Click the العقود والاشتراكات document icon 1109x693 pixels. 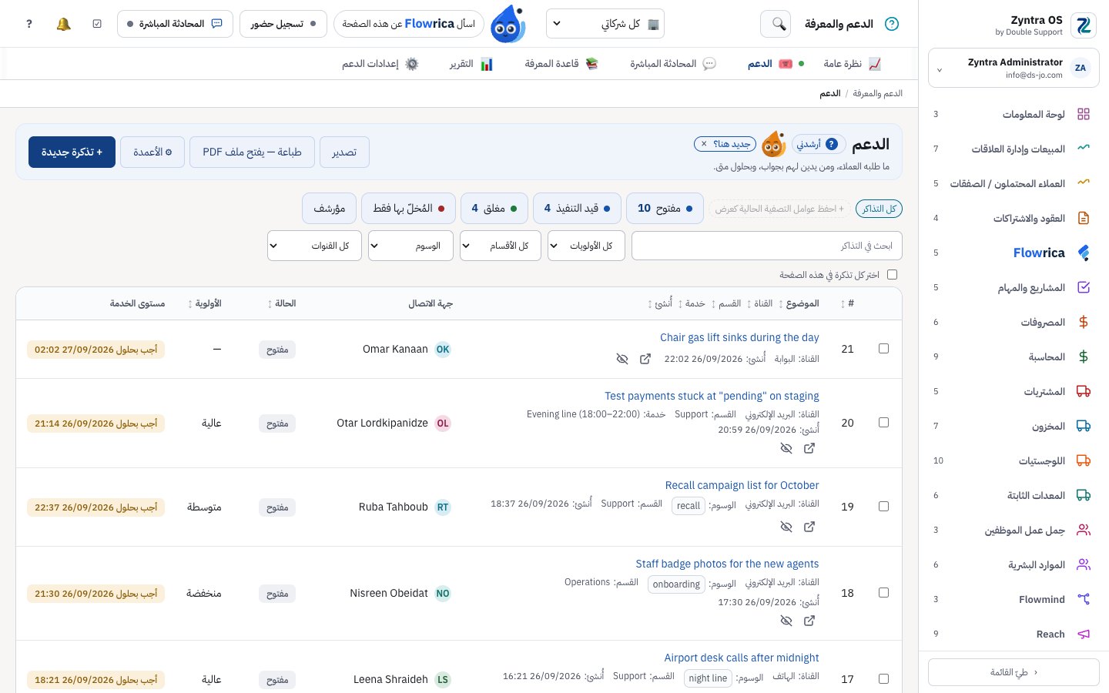(1084, 218)
